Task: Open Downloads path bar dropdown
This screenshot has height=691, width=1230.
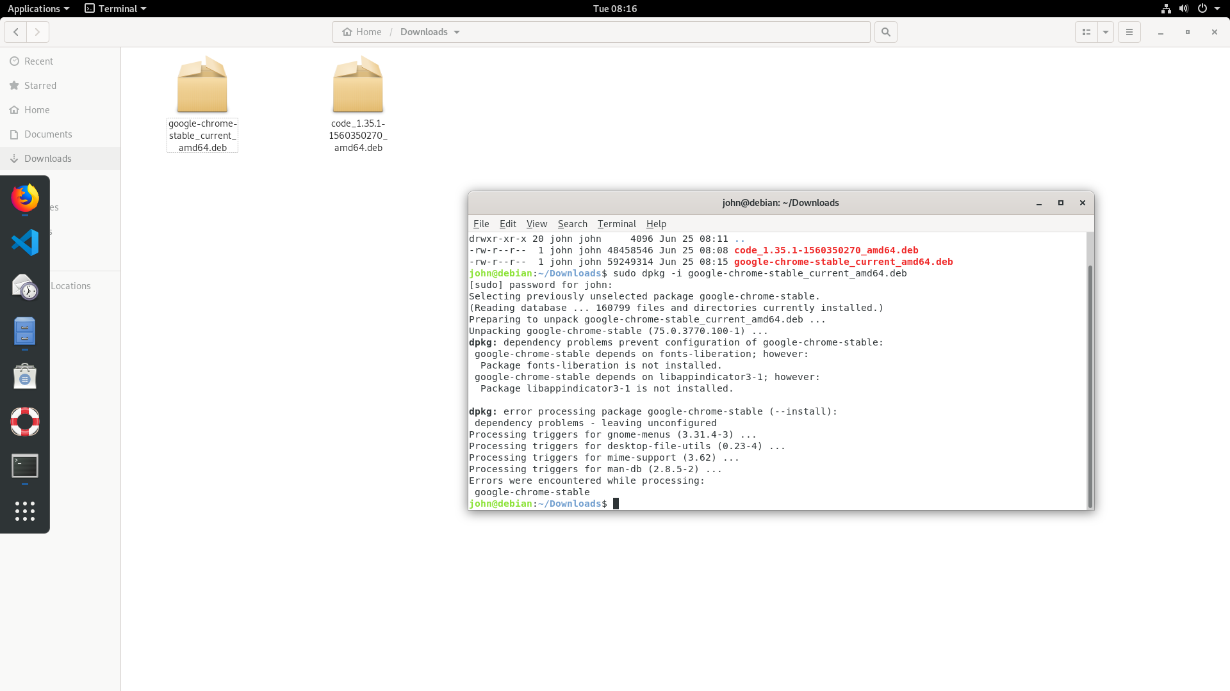Action: pos(457,32)
